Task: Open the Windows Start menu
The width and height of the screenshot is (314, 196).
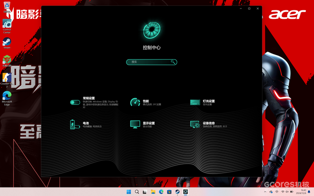Action: tap(129, 192)
